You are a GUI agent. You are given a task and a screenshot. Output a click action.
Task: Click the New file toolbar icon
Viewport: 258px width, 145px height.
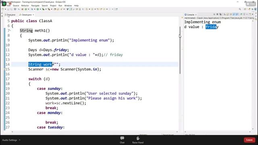pos(3,9)
